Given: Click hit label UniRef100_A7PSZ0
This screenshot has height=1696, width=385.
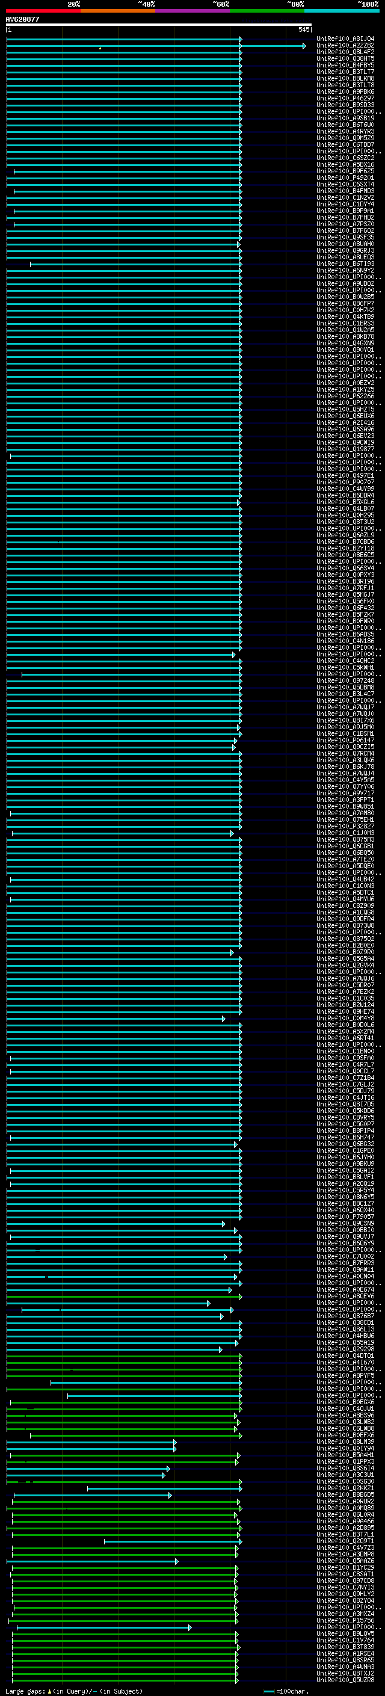Looking at the screenshot, I should [345, 224].
